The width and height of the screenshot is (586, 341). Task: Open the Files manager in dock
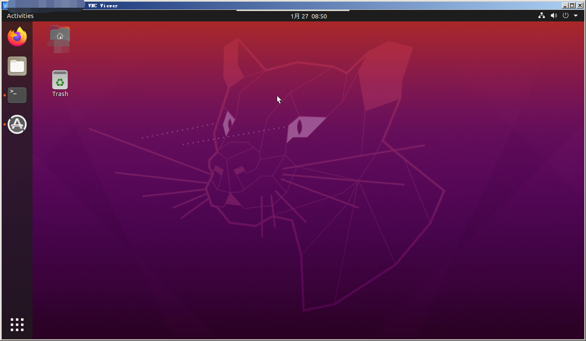(17, 66)
